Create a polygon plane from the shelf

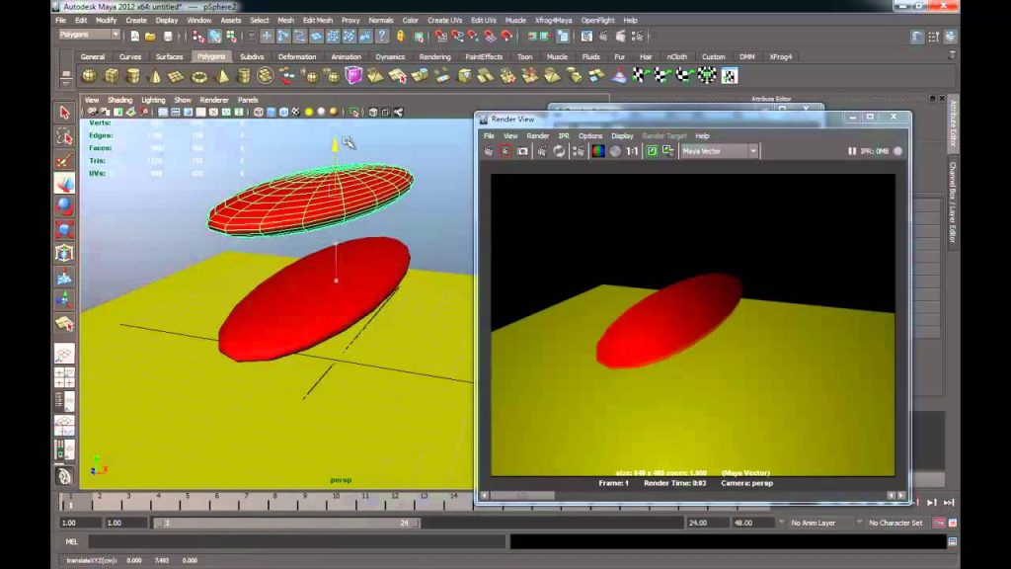tap(176, 77)
